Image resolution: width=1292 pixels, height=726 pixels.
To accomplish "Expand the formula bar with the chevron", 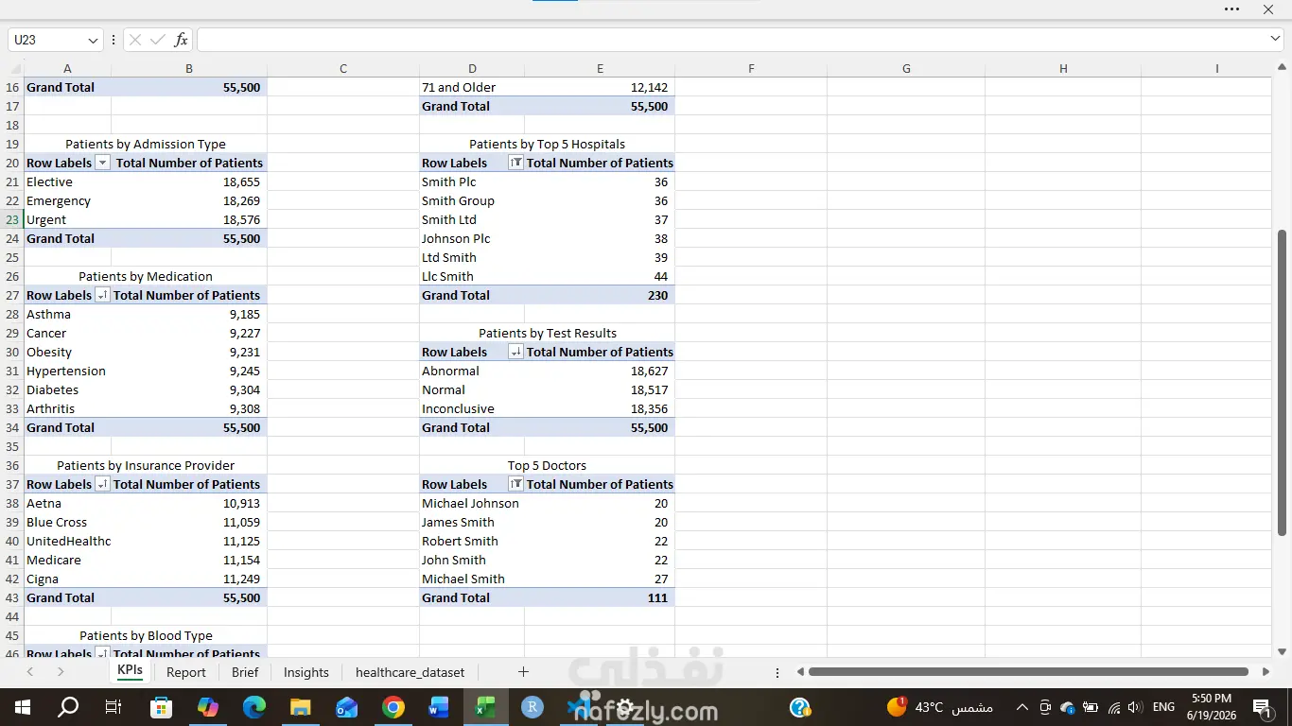I will pyautogui.click(x=1275, y=39).
